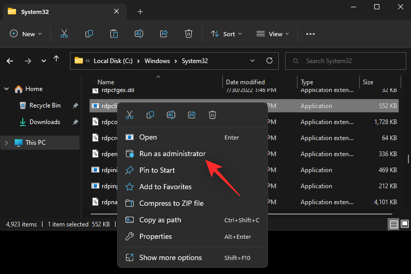Viewport: 411px width, 274px height.
Task: Switch to the large thumbnails view toggle
Action: (x=404, y=224)
